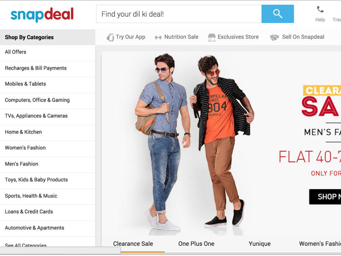Click the Nutrition Sale dumbbell icon
Viewport: 341px width, 256px height.
[158, 38]
